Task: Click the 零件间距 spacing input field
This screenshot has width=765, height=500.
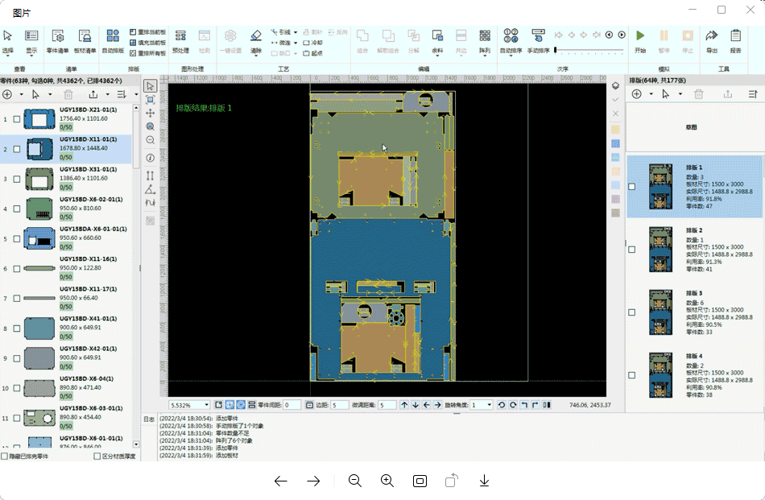Action: pyautogui.click(x=292, y=405)
